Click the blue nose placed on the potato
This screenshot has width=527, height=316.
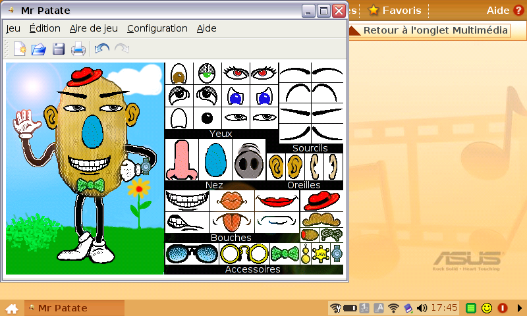pyautogui.click(x=92, y=131)
